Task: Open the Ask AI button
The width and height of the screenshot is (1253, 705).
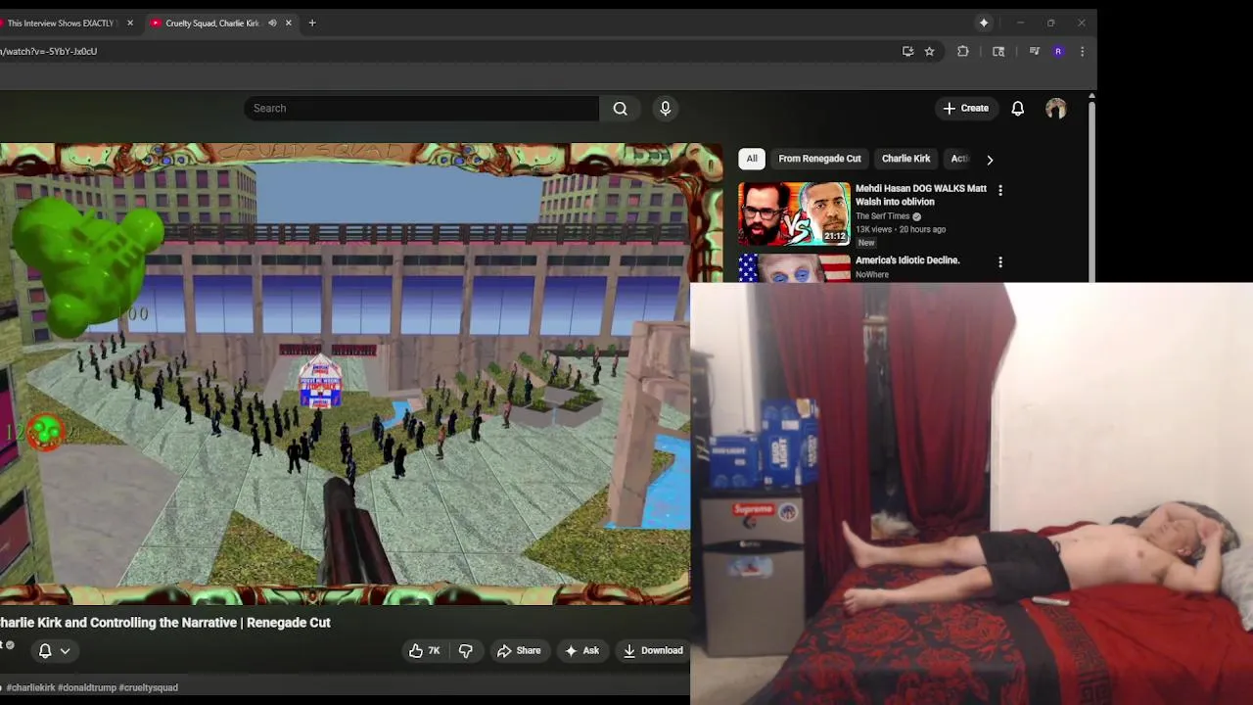Action: [581, 650]
